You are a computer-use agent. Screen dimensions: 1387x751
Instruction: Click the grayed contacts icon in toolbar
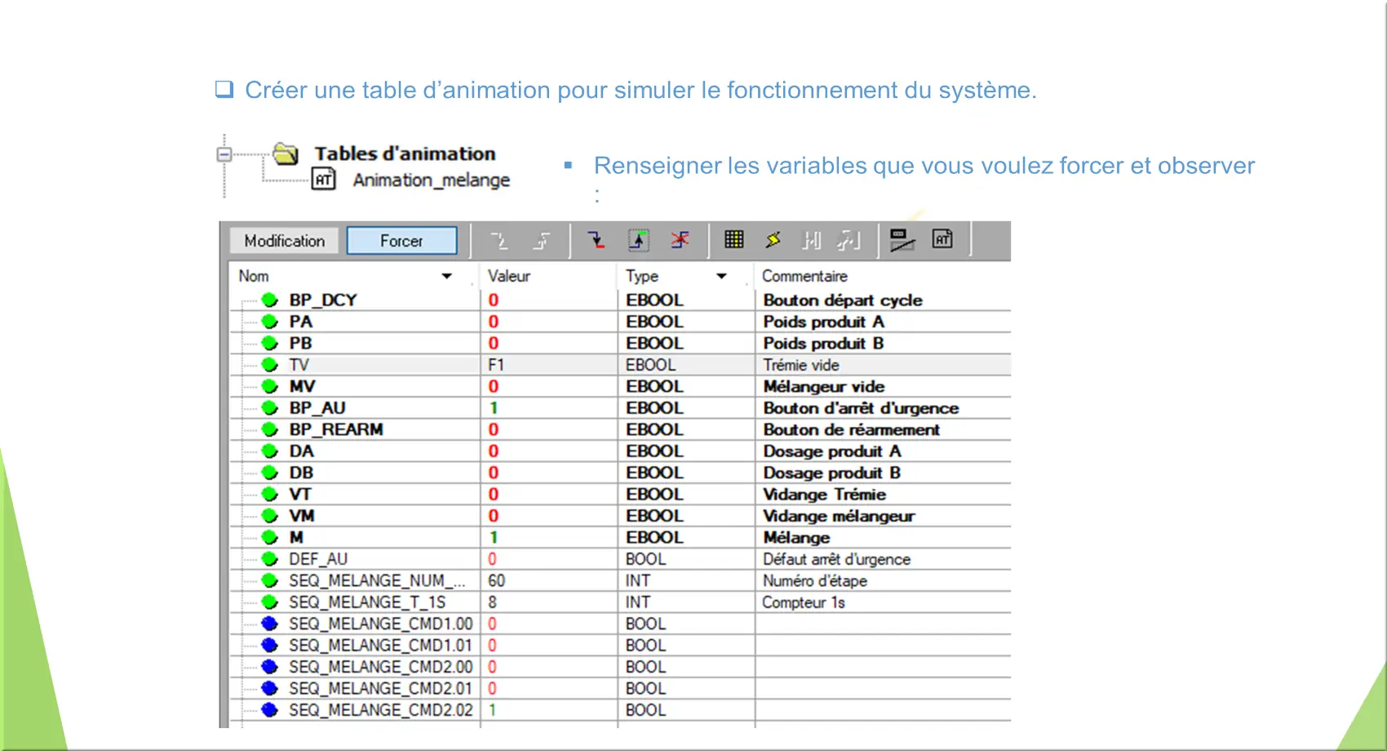(x=811, y=240)
